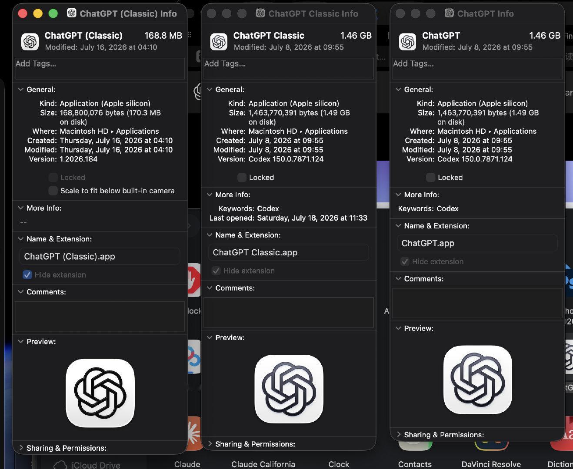573x469 pixels.
Task: Toggle Locked checkbox in ChatGPT (Classic) Info
Action: (x=53, y=177)
